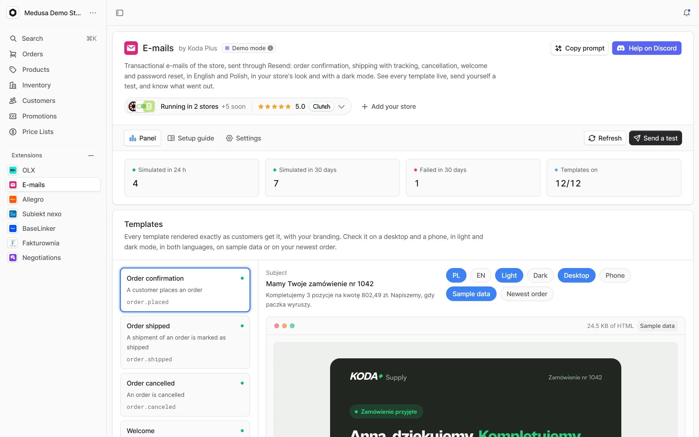This screenshot has width=699, height=437.
Task: Expand the stores rating chevron
Action: (341, 106)
